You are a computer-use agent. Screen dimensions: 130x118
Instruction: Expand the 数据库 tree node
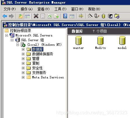tap(23, 49)
